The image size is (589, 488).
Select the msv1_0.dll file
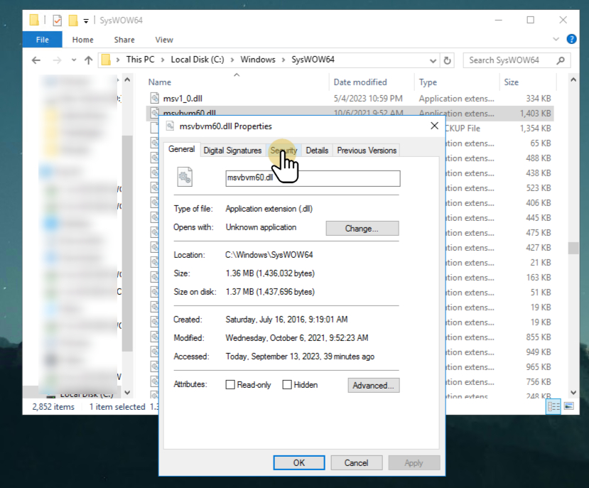point(183,99)
